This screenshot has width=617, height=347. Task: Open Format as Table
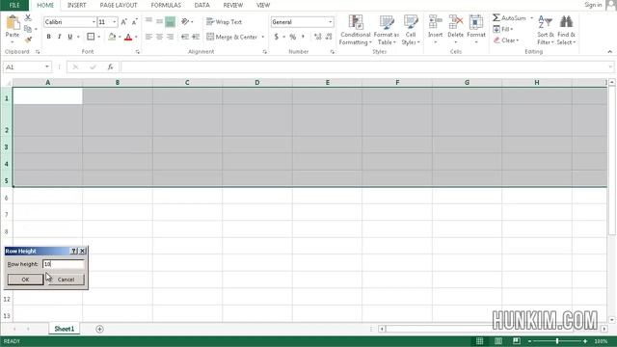[x=387, y=31]
